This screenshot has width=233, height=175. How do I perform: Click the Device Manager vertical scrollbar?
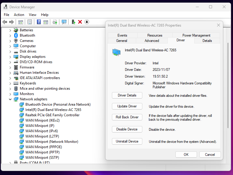coord(228,85)
